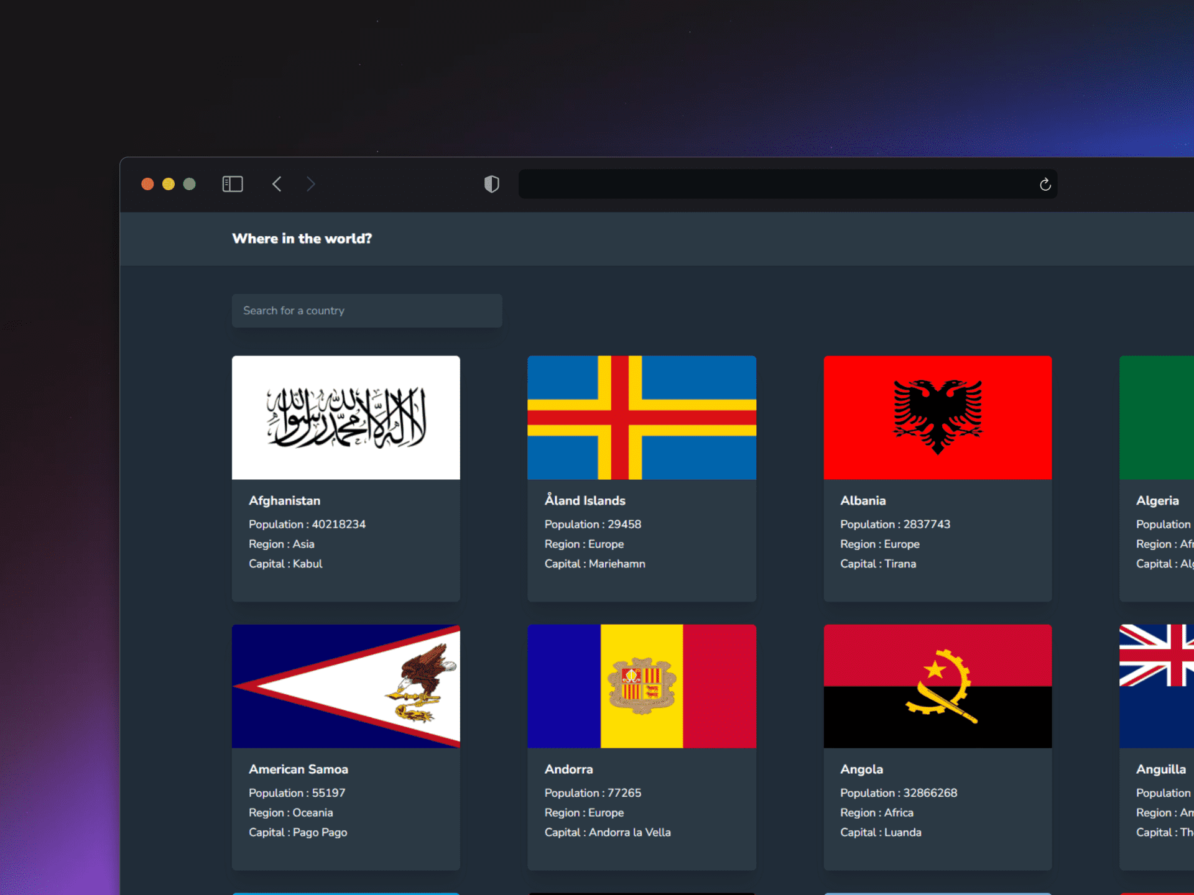
Task: Minimize the window with yellow button
Action: (169, 184)
